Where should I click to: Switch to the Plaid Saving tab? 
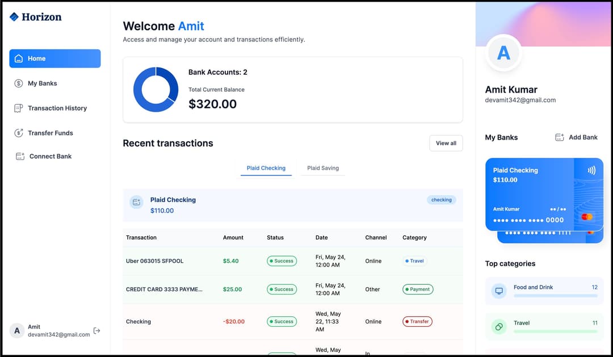[322, 168]
